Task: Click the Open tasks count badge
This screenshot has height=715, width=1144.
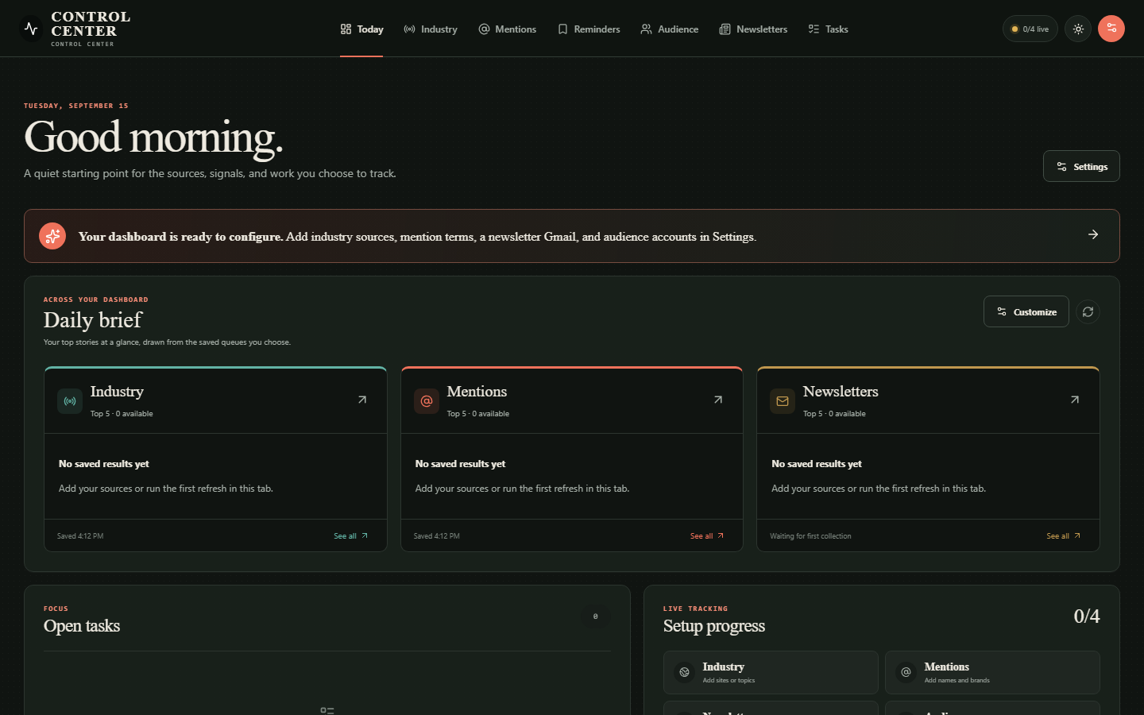Action: (x=596, y=616)
